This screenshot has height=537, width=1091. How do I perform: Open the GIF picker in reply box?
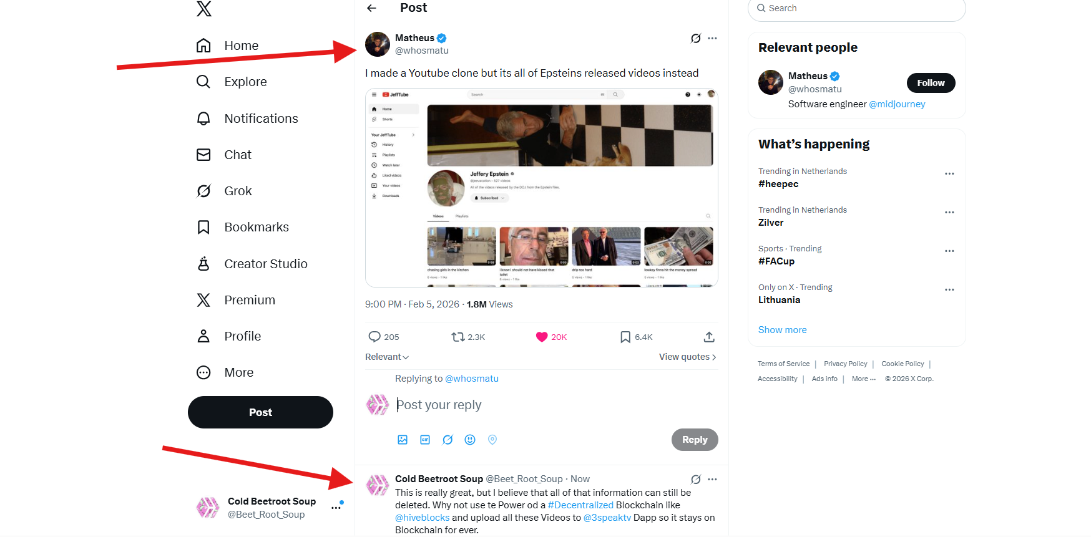click(x=425, y=440)
